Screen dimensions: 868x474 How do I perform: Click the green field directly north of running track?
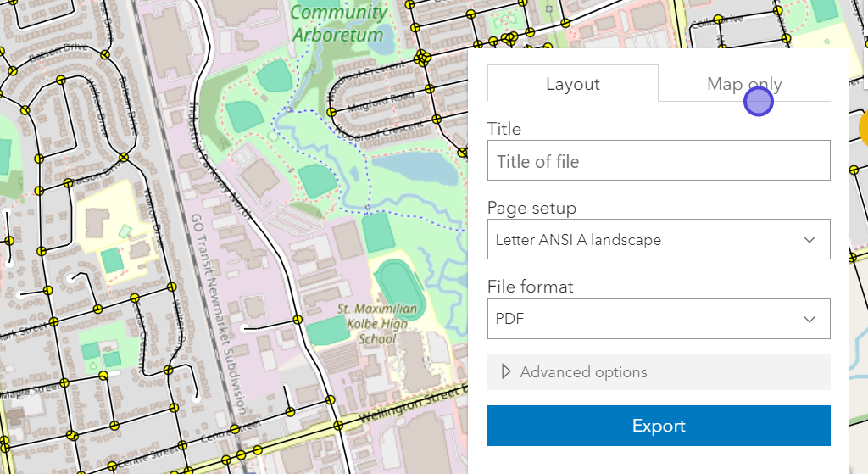point(376,231)
